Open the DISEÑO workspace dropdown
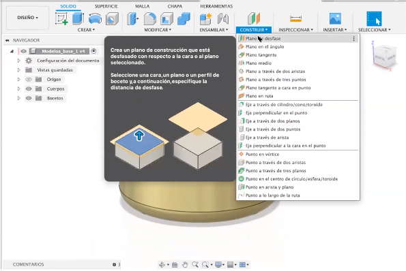 point(28,18)
